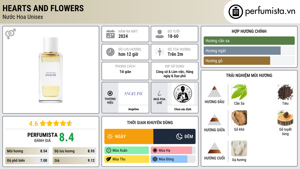Click the Angeline perfume bottle photo
Viewport: 300px width, 169px height.
tap(51, 70)
